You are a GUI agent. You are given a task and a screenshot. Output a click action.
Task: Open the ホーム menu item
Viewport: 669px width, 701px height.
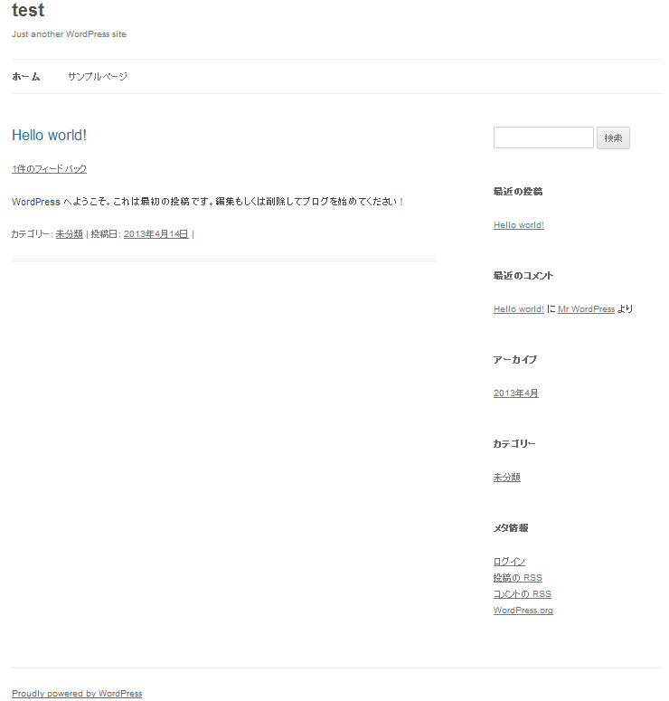(26, 77)
